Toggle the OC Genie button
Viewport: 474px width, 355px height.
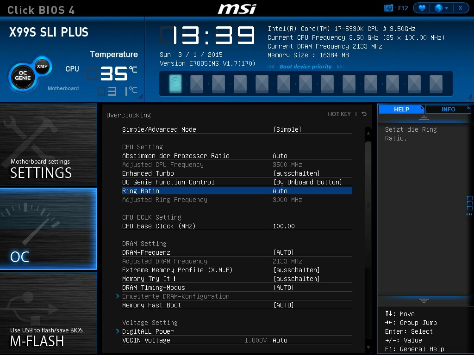[23, 77]
